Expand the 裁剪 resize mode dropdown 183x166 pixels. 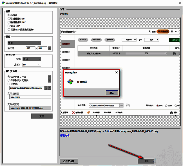click(24, 43)
